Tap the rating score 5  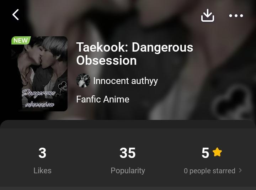point(206,153)
